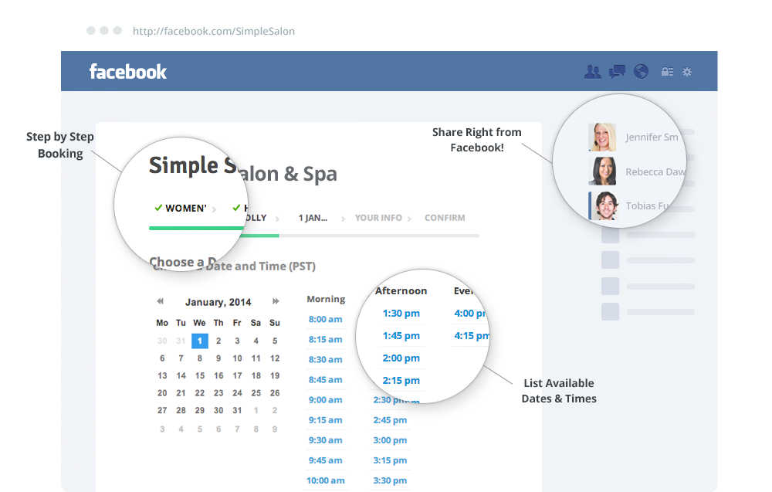This screenshot has width=772, height=492.
Task: Pick the 9:45 am time slot
Action: click(x=325, y=460)
